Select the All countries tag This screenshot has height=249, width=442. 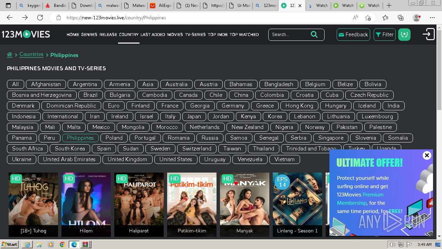[x=16, y=84]
